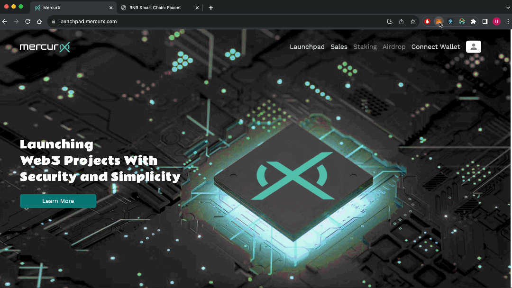512x288 pixels.
Task: Click Connect Wallet
Action: coord(436,46)
